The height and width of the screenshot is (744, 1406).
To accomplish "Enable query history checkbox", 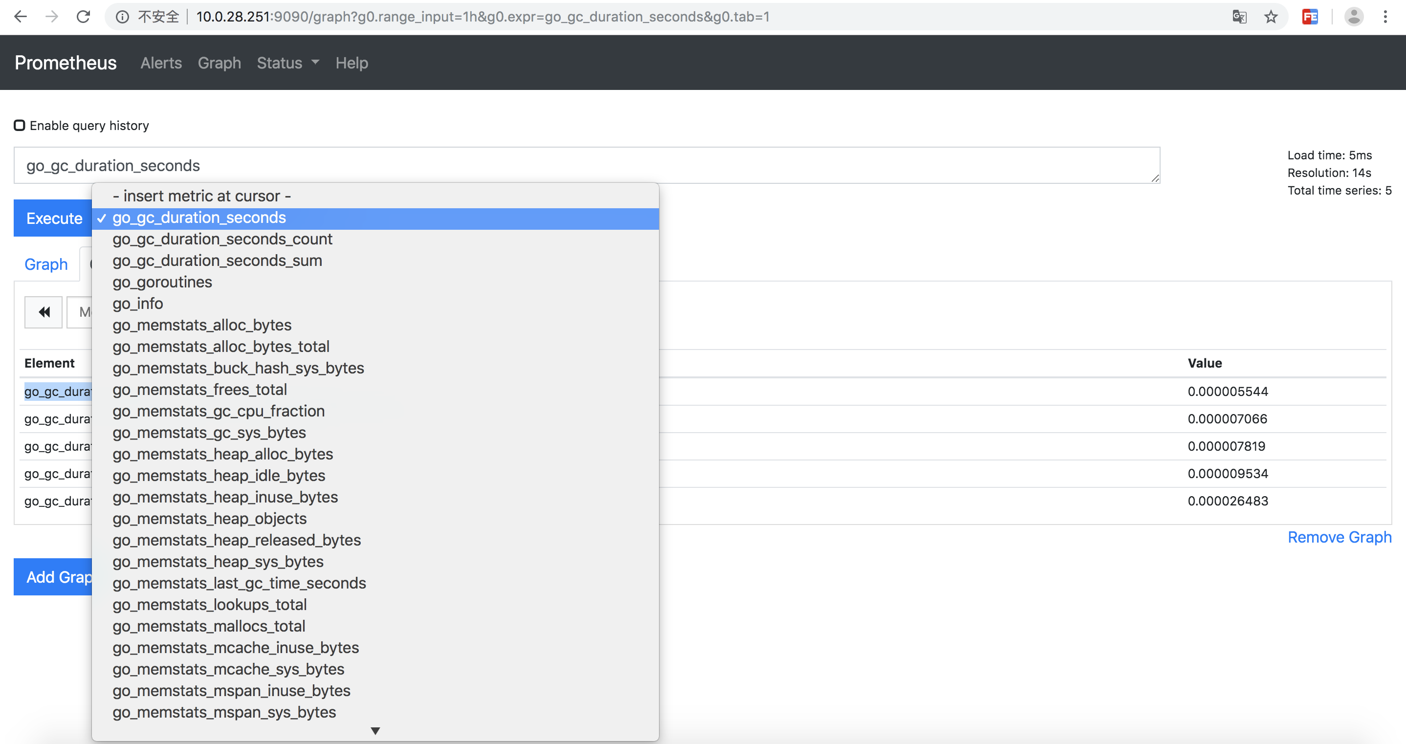I will pos(20,126).
